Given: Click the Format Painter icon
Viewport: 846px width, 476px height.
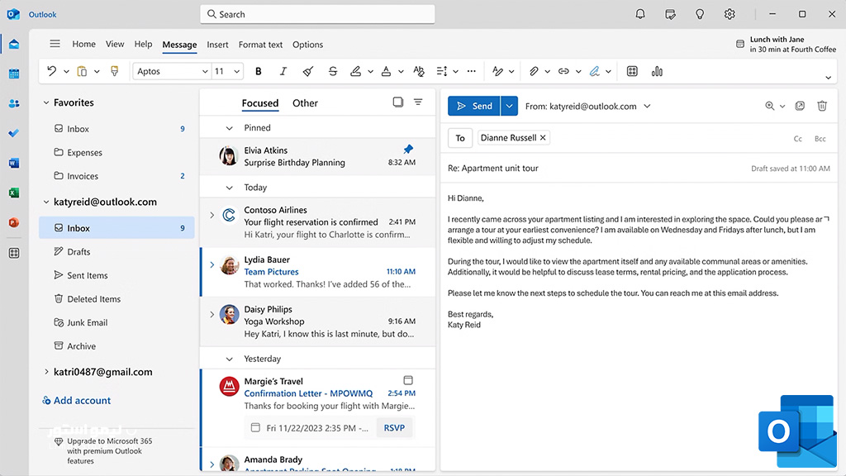Looking at the screenshot, I should coord(114,71).
